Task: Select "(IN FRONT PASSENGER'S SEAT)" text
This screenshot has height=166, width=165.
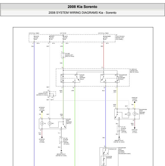Action: tap(125, 153)
